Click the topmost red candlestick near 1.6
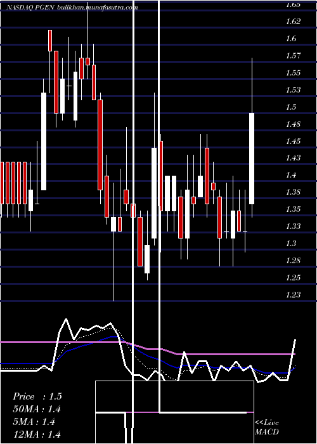This screenshot has height=444, width=317. (50, 41)
